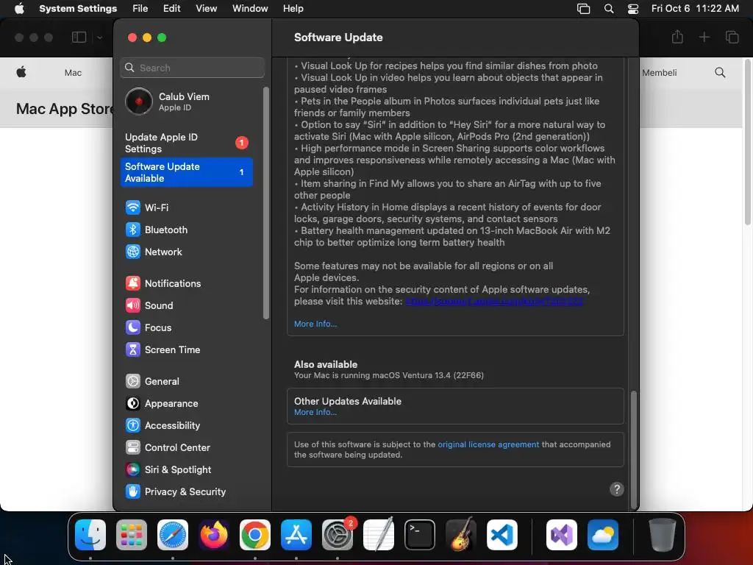Open the Edit menu
The image size is (753, 565).
tap(171, 9)
